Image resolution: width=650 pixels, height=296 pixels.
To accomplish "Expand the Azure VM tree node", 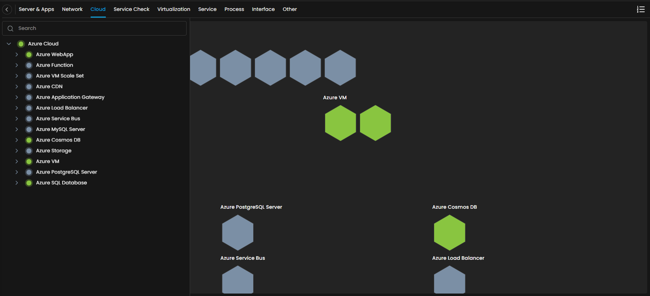I will point(17,162).
